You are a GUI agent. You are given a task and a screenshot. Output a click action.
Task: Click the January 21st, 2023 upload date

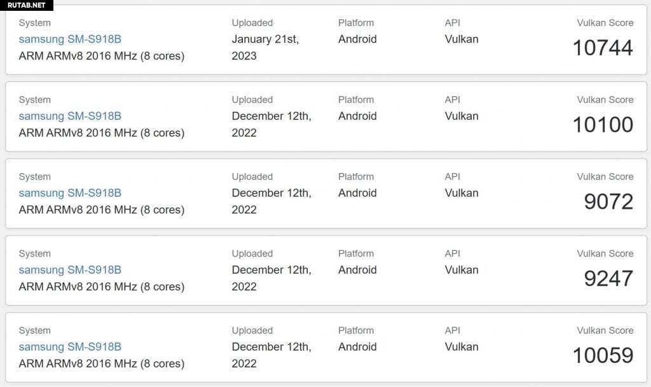tap(265, 47)
